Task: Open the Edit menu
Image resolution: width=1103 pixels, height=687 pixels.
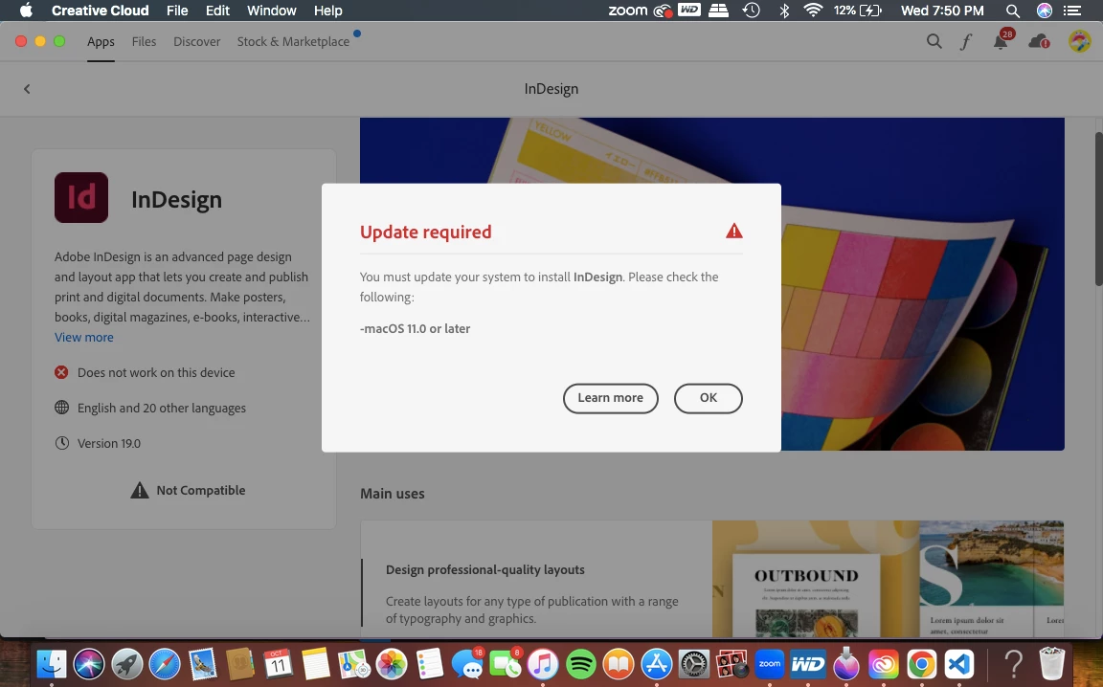Action: [217, 11]
